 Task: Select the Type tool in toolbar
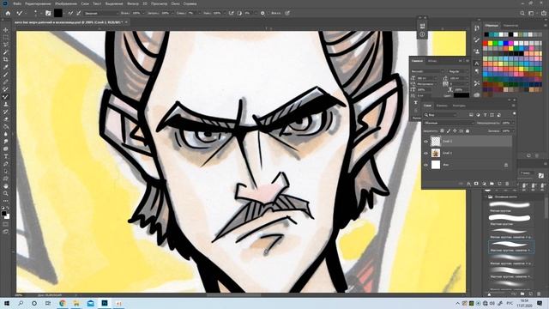coord(6,156)
